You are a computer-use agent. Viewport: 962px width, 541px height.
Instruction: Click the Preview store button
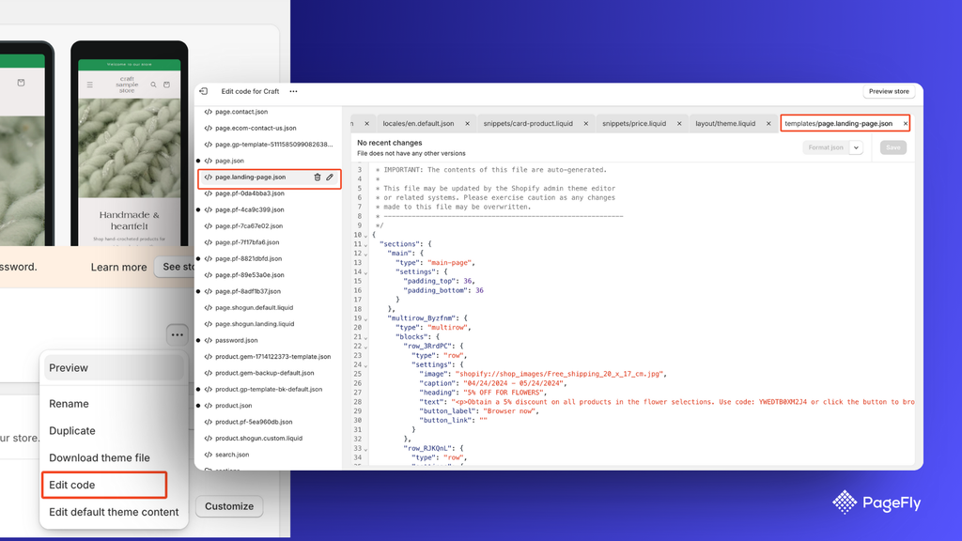[x=889, y=91]
